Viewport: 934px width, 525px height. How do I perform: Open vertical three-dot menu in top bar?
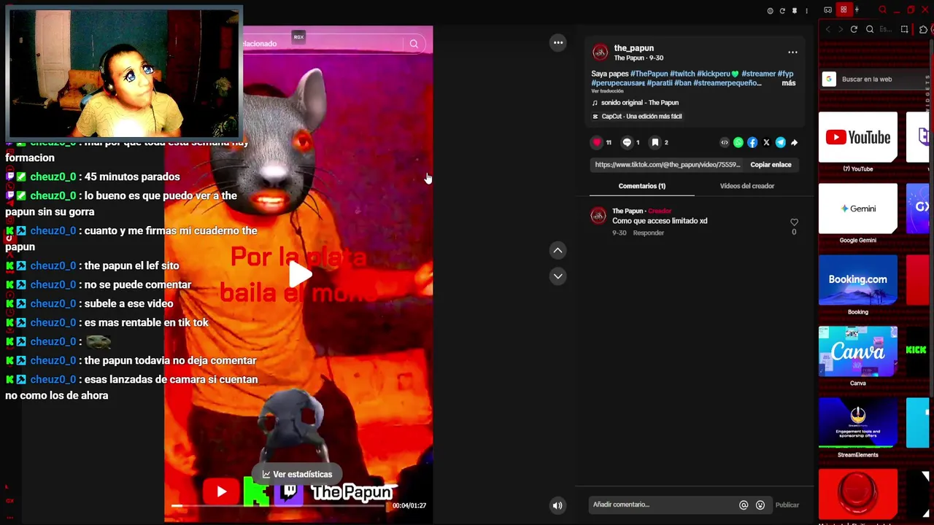[806, 11]
